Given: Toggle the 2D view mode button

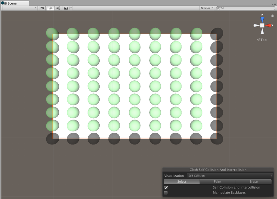Looking at the screenshot, I should (42, 8).
